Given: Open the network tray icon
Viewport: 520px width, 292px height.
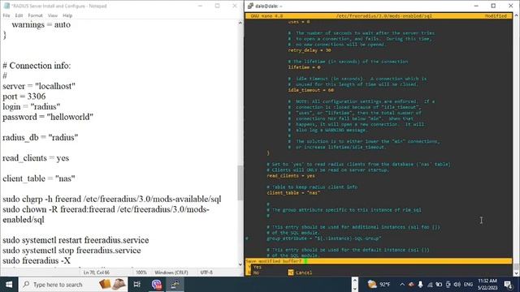Looking at the screenshot, I should point(430,285).
